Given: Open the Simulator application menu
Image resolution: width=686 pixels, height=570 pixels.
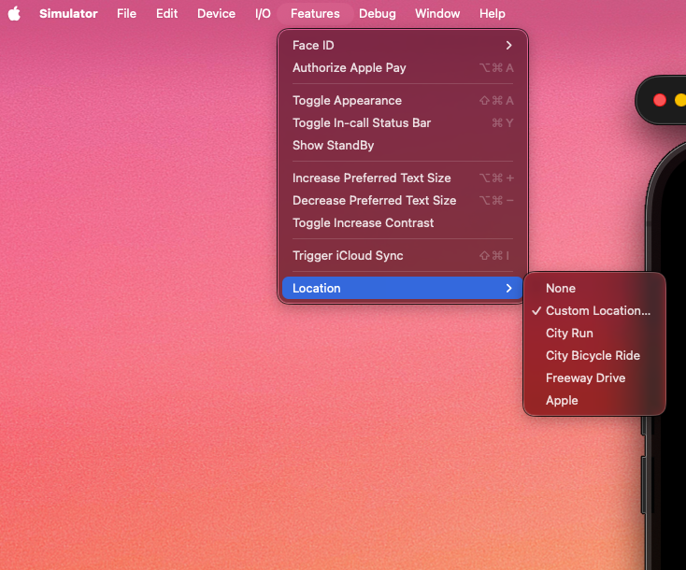Looking at the screenshot, I should point(68,14).
